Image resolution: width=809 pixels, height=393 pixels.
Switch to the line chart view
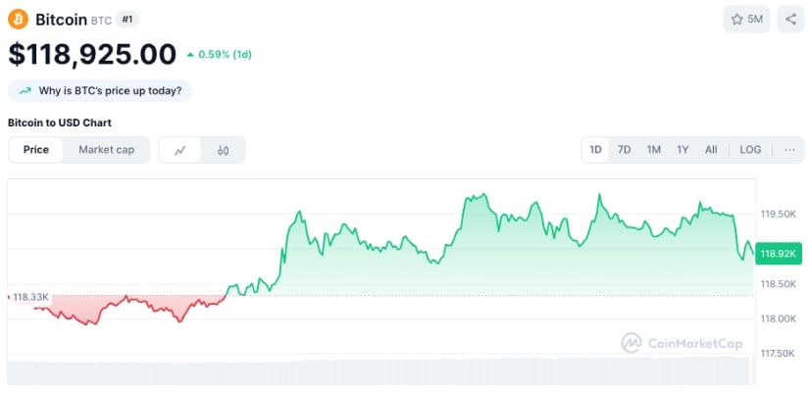pyautogui.click(x=180, y=150)
